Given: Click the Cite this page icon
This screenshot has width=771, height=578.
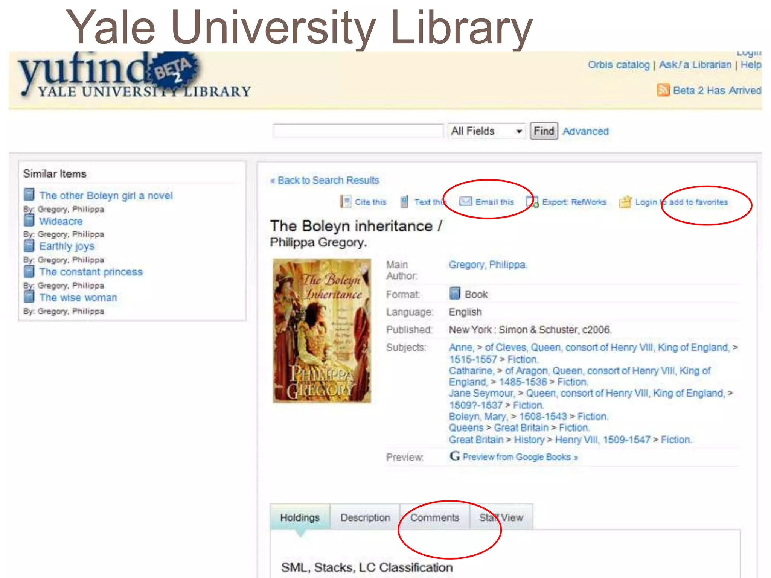Looking at the screenshot, I should [346, 202].
